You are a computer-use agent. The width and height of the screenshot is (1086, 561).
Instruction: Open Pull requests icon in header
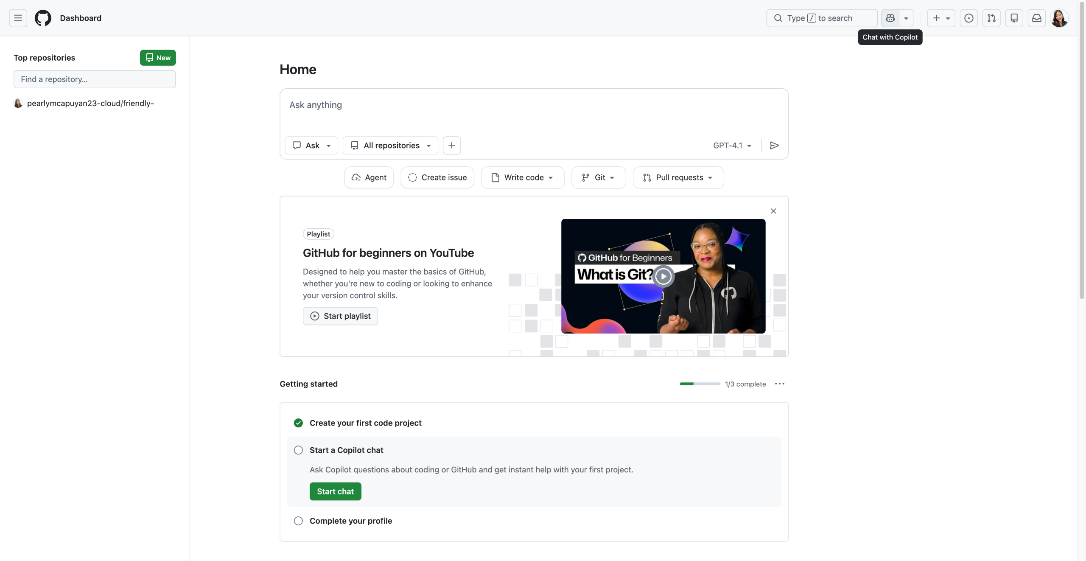click(x=991, y=18)
